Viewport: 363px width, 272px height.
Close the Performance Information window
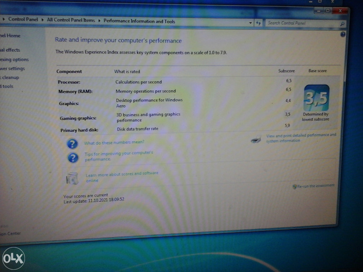pyautogui.click(x=340, y=10)
